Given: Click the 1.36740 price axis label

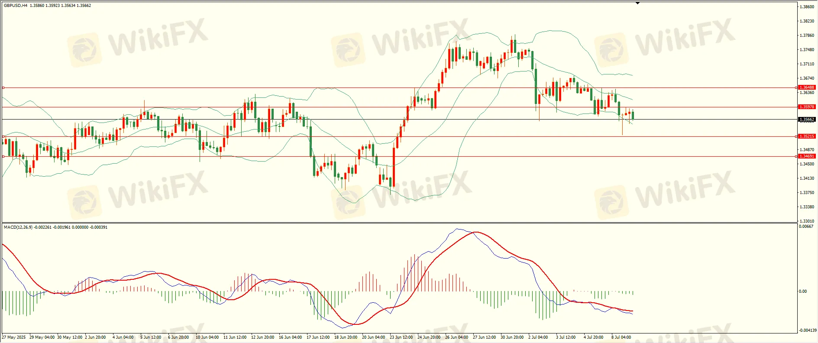Looking at the screenshot, I should tap(807, 78).
